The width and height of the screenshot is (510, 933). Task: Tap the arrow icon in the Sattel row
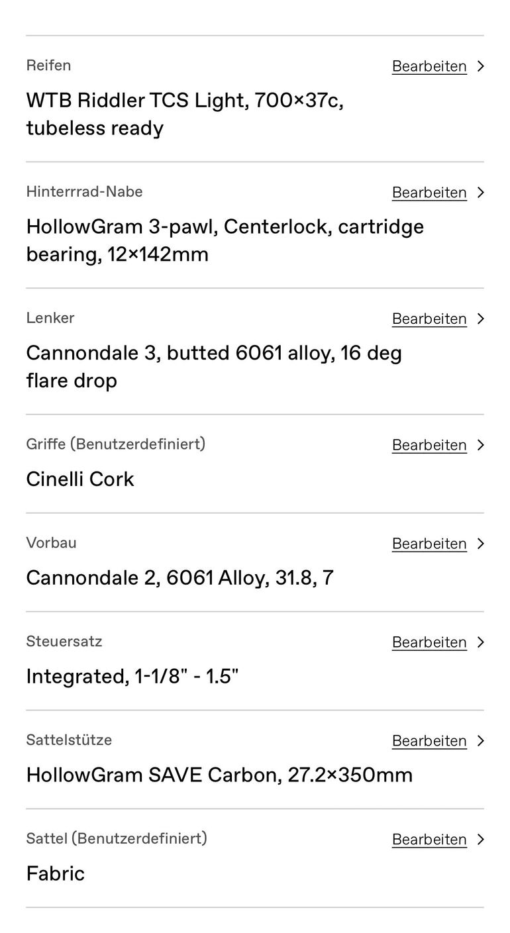pyautogui.click(x=481, y=840)
